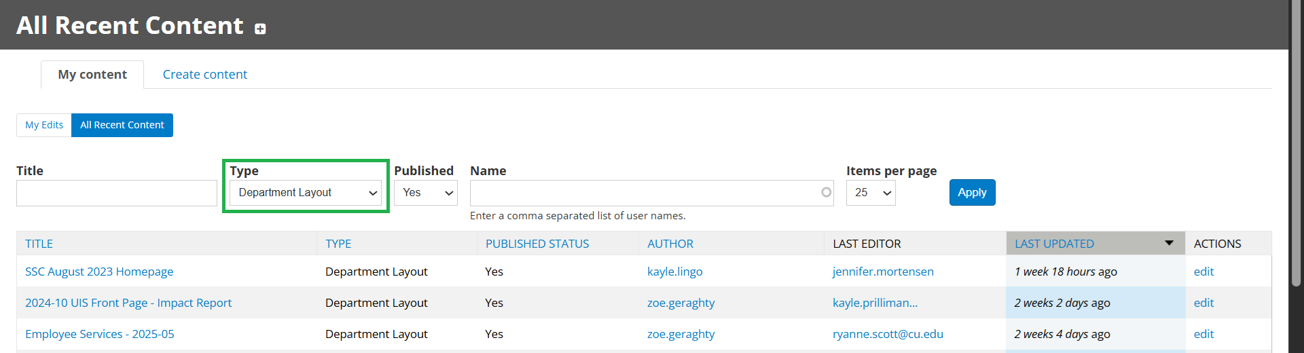Select the All Recent Content sub-tab
Screen dimensions: 1304x353
(122, 125)
